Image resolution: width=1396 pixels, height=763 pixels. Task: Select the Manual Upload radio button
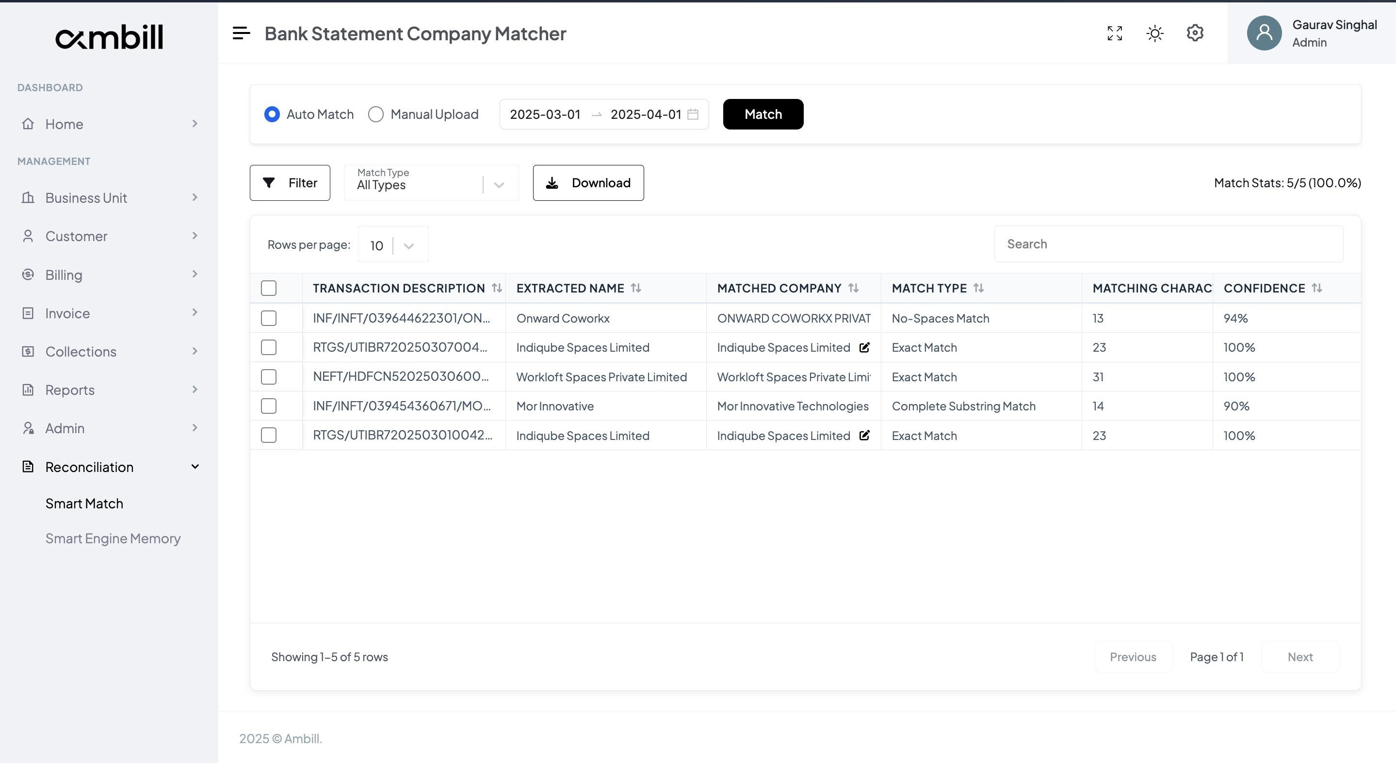coord(375,114)
